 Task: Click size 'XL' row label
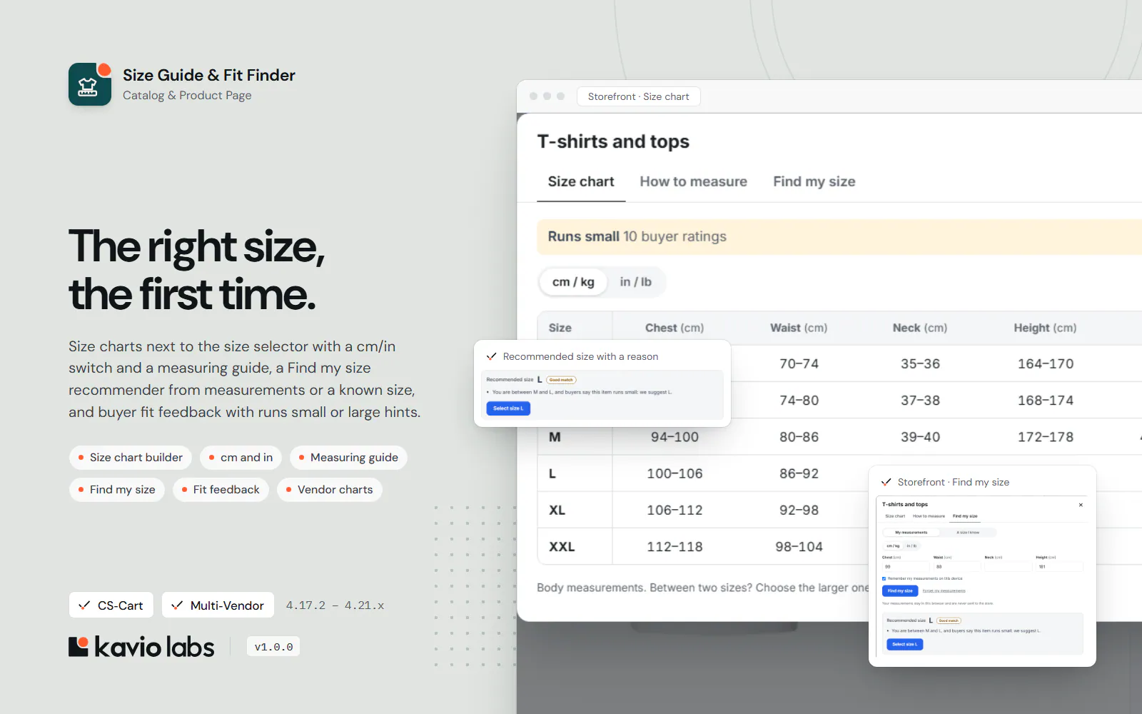click(557, 511)
